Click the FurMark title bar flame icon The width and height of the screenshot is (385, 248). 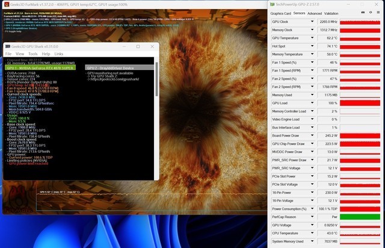coord(4,4)
